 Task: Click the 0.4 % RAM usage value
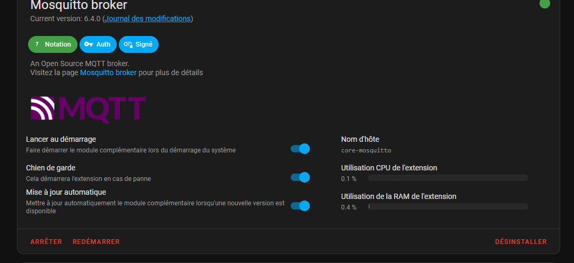[349, 207]
